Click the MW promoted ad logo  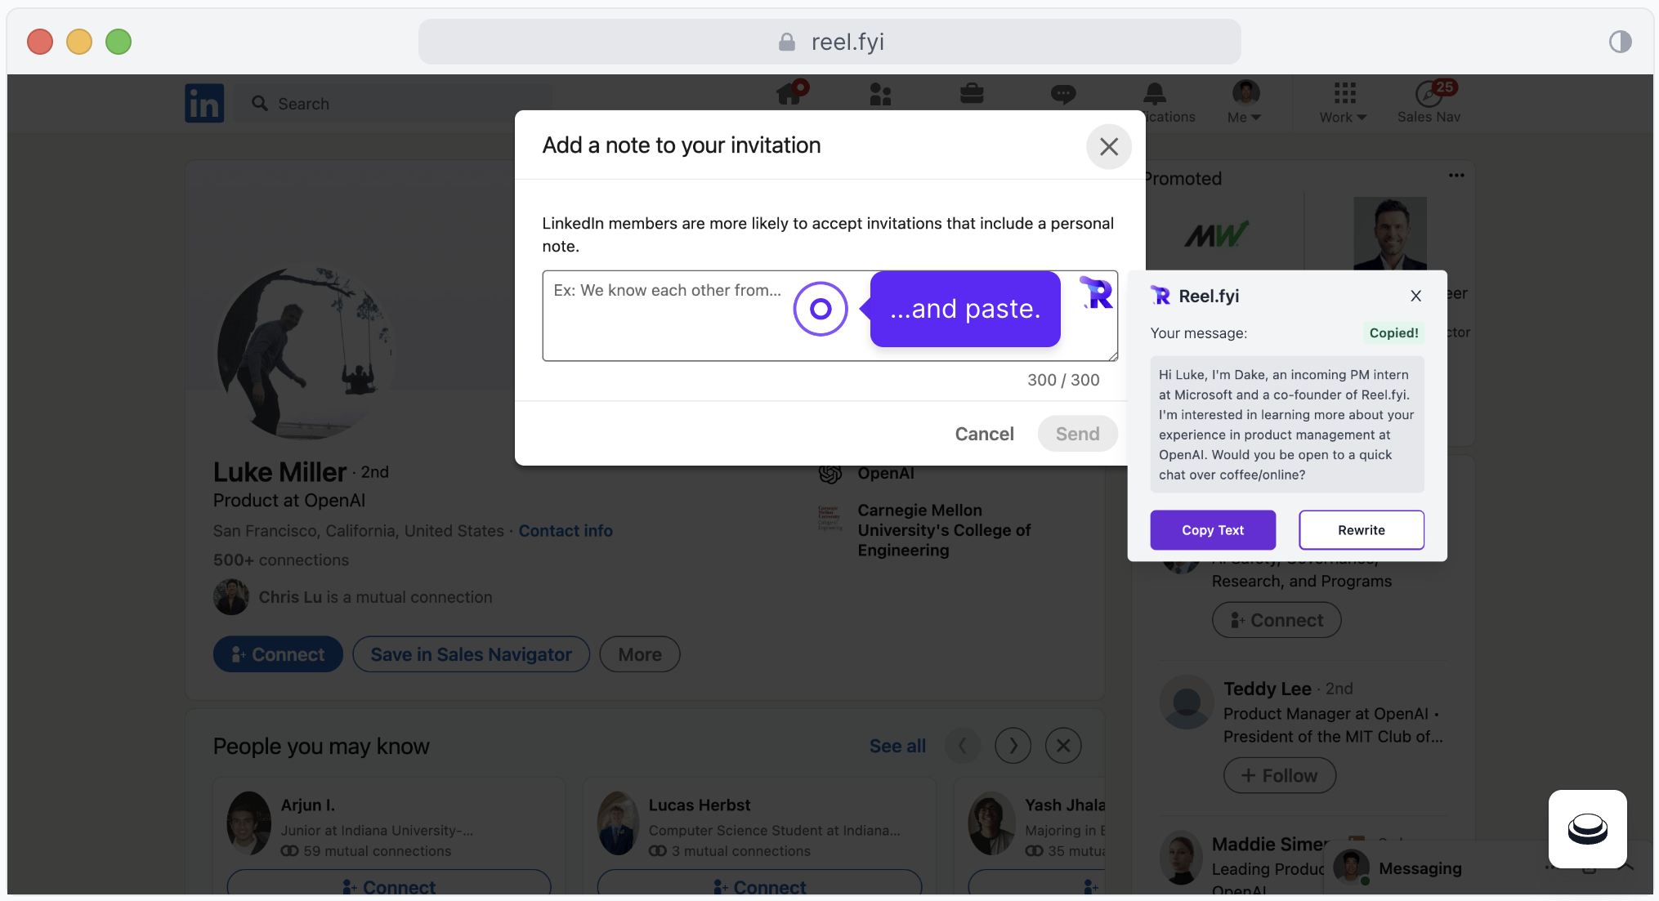coord(1217,235)
